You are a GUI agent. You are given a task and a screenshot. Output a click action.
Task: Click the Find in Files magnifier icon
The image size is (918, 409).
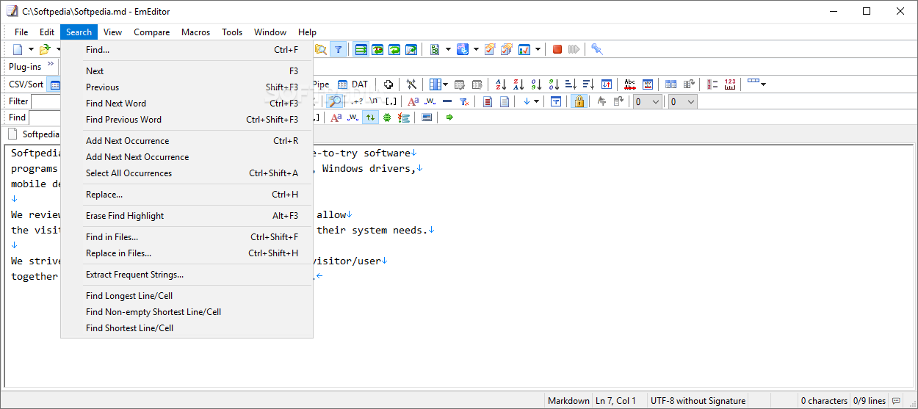pos(321,49)
